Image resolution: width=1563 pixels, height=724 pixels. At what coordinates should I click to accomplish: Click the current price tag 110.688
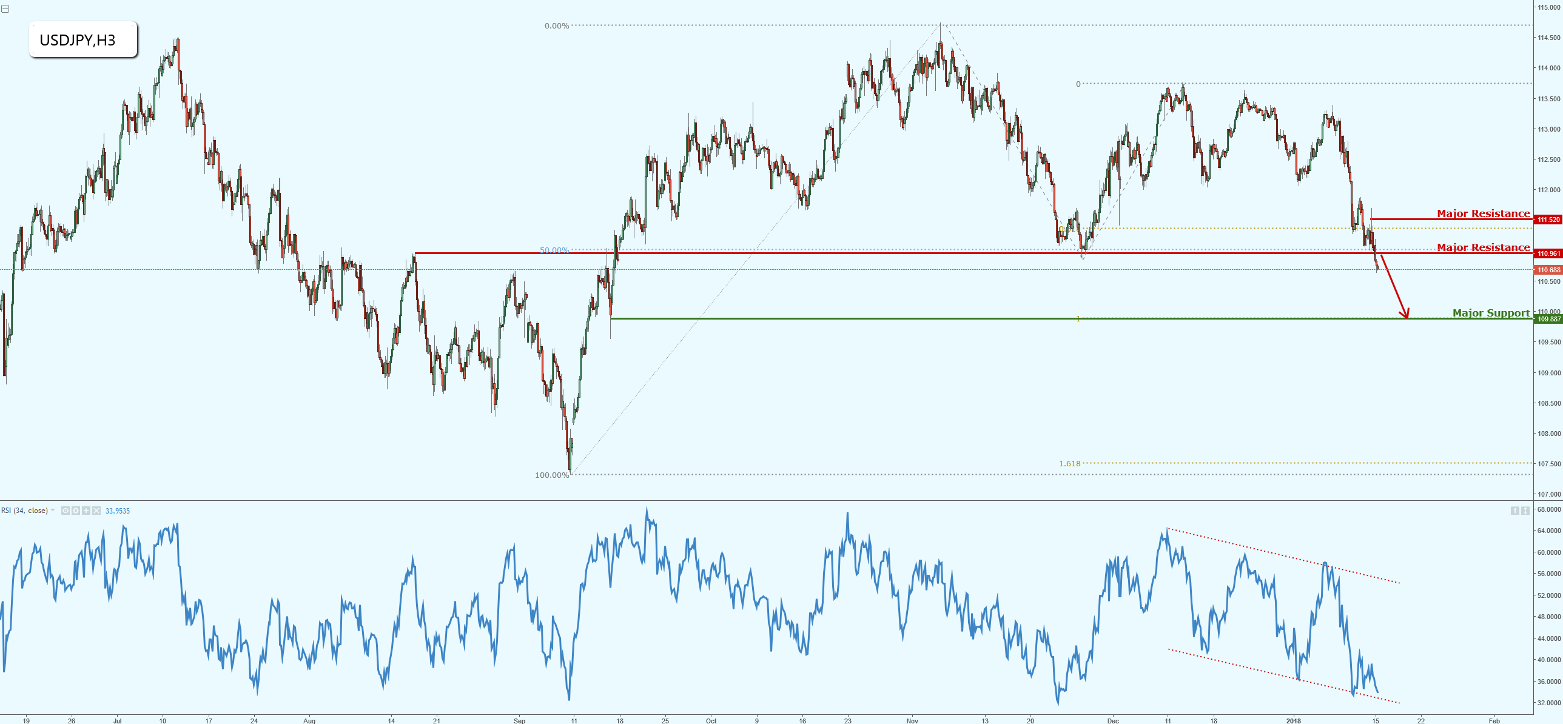point(1548,270)
